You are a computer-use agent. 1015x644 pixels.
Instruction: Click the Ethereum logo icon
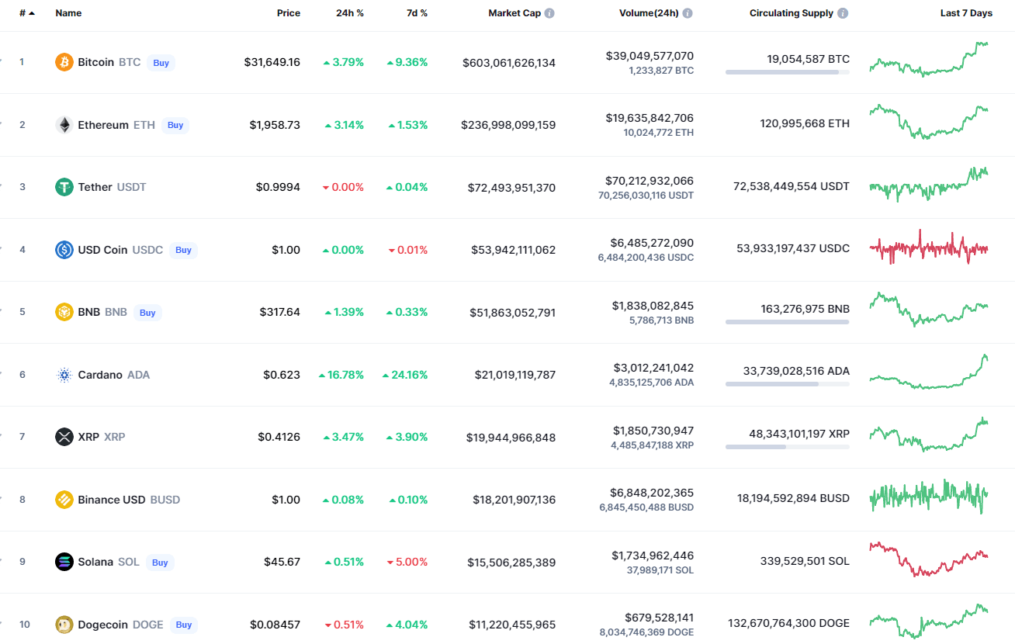64,125
